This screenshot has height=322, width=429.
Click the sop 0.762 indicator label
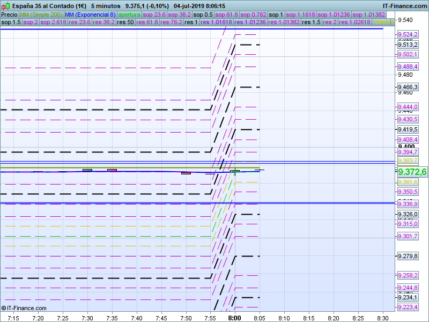point(254,14)
